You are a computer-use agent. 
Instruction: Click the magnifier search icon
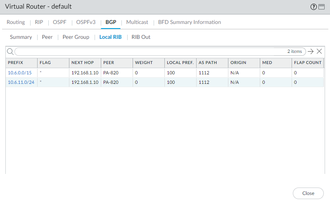click(10, 52)
